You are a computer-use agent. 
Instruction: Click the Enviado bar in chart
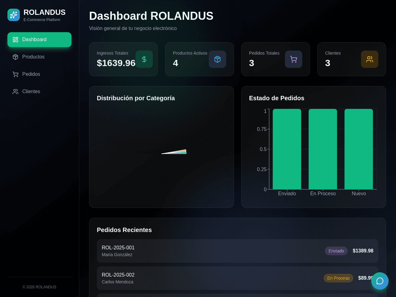[x=287, y=149]
